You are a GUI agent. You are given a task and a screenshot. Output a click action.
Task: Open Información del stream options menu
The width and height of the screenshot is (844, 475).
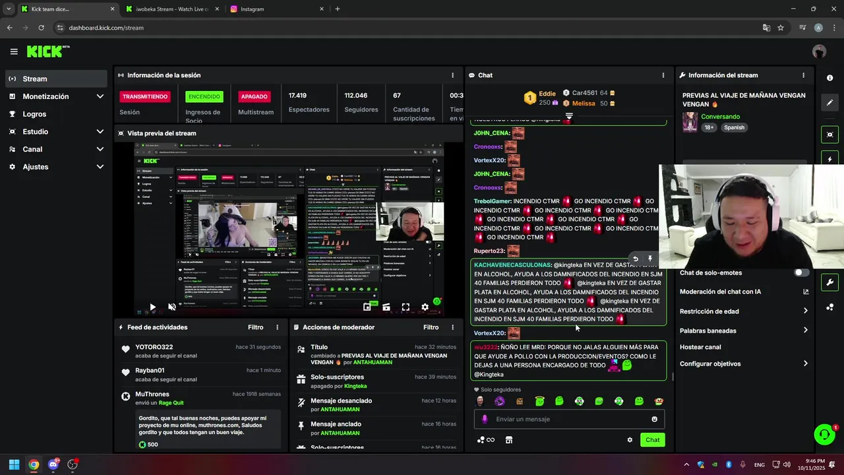(803, 75)
